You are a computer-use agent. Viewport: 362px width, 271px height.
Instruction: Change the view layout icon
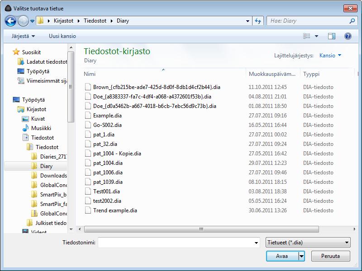307,36
